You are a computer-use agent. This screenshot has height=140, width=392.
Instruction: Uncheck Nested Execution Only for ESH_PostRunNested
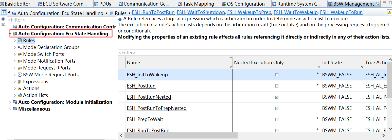[277, 97]
